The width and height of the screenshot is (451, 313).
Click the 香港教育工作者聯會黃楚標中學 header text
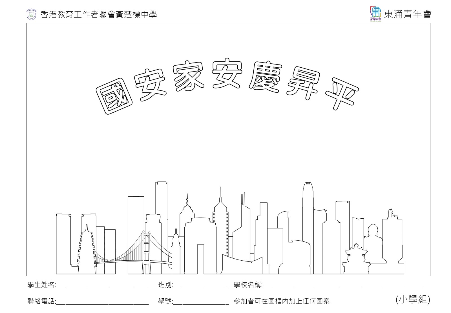click(99, 15)
